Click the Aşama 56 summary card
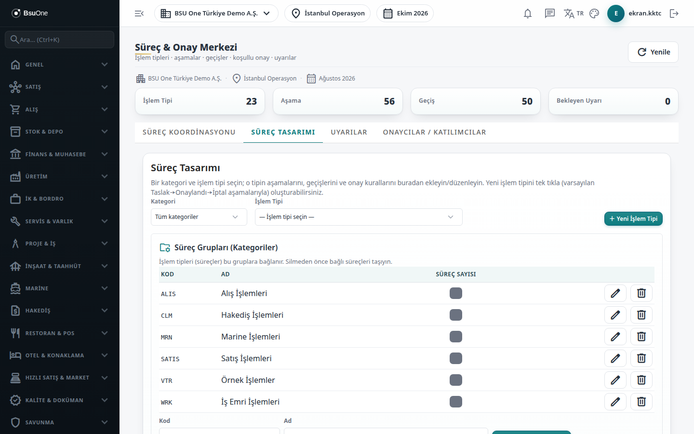694x434 pixels. pos(338,101)
